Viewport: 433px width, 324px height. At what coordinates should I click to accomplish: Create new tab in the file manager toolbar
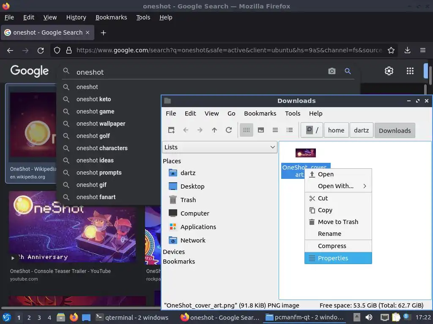pos(171,130)
